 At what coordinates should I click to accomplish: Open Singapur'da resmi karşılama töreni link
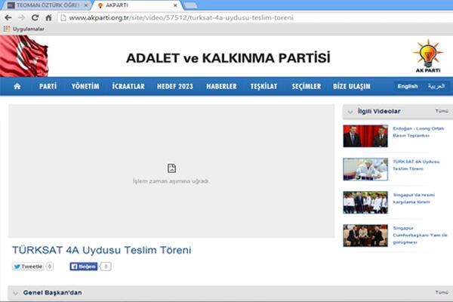414,199
